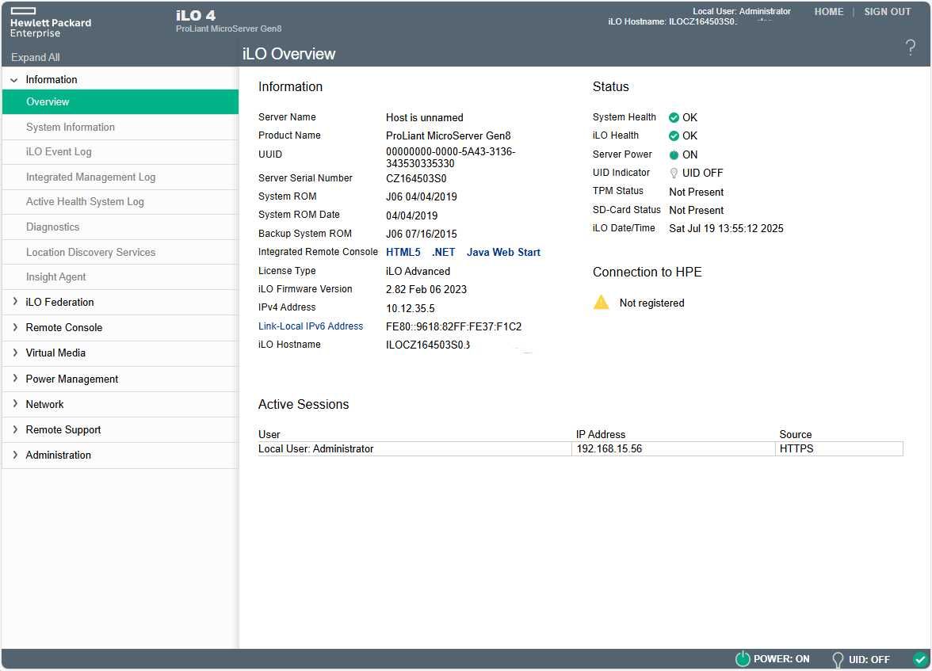Open the Diagnostics page
The width and height of the screenshot is (932, 671).
tap(120, 227)
